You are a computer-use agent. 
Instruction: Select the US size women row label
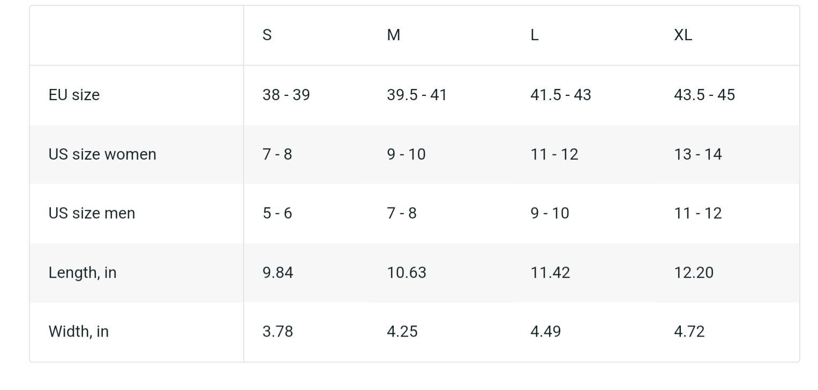click(x=102, y=154)
